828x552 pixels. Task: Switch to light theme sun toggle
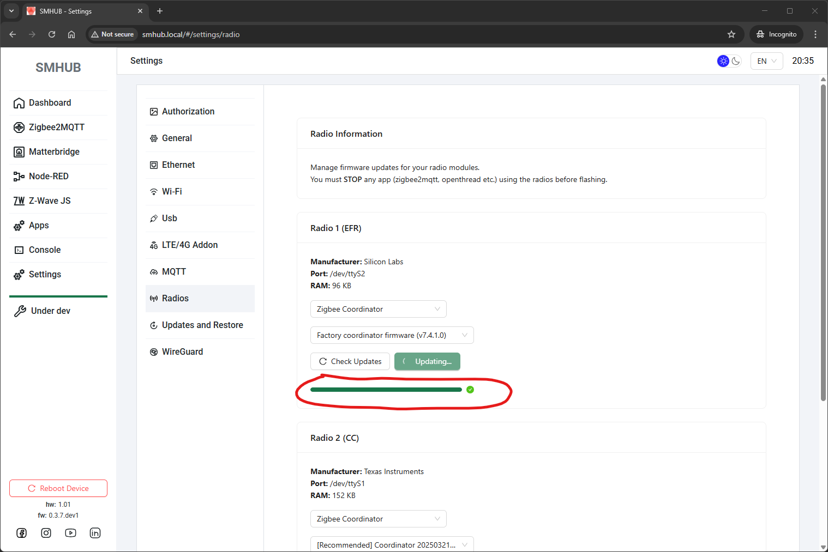[x=723, y=61]
